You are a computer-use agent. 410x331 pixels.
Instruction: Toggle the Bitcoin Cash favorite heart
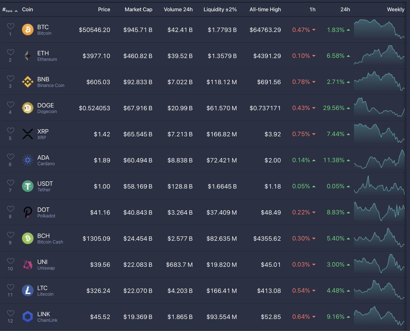[x=11, y=235]
